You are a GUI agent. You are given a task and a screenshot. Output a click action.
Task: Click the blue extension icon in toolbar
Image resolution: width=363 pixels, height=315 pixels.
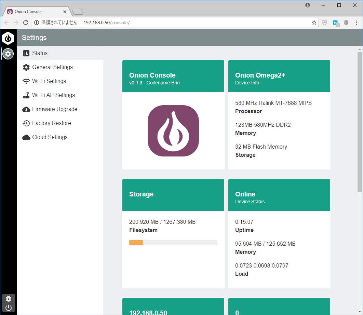point(336,23)
